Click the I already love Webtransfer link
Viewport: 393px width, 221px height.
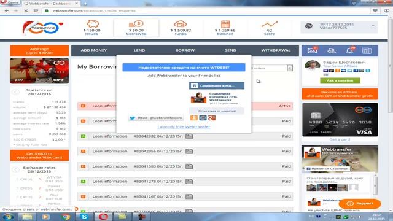(x=184, y=127)
